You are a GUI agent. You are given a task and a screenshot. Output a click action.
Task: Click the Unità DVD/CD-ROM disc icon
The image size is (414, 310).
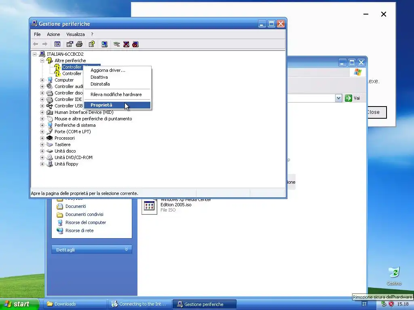50,157
